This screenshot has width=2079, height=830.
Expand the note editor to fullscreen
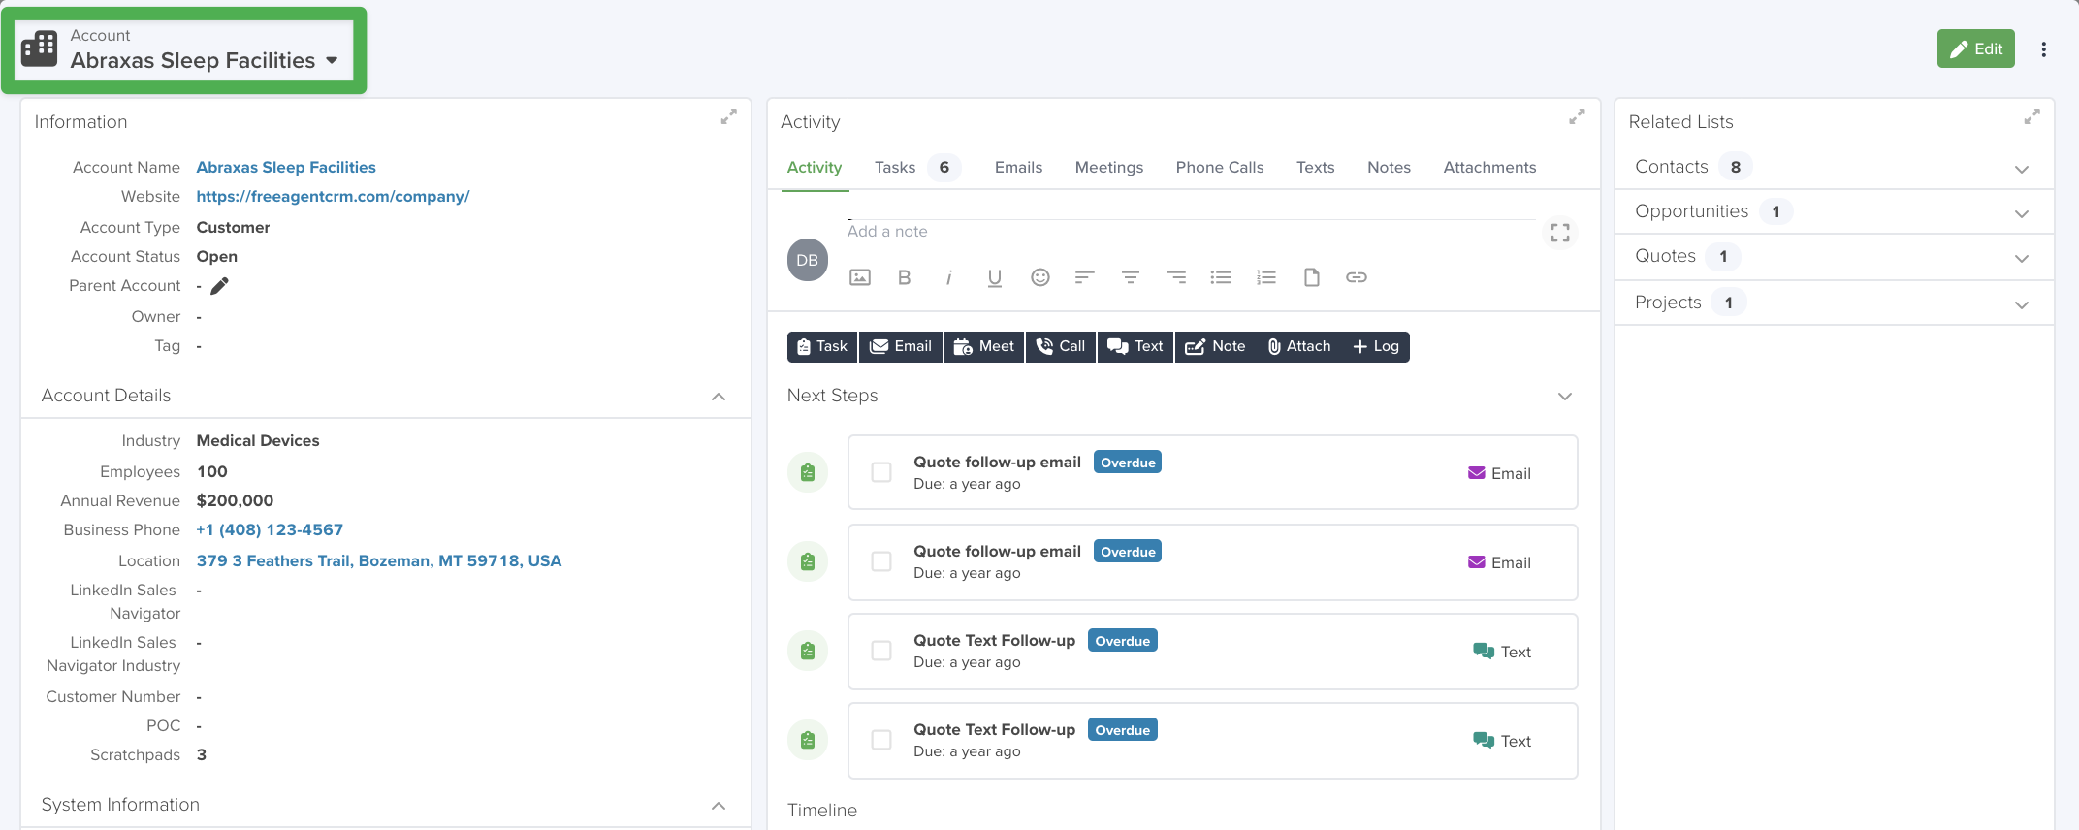pos(1560,233)
